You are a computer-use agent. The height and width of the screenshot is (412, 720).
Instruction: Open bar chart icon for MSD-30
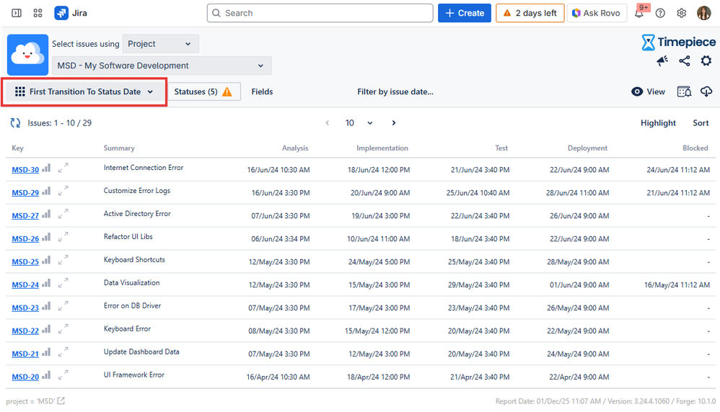pos(46,169)
